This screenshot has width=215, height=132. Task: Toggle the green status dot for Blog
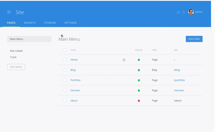tap(139, 70)
